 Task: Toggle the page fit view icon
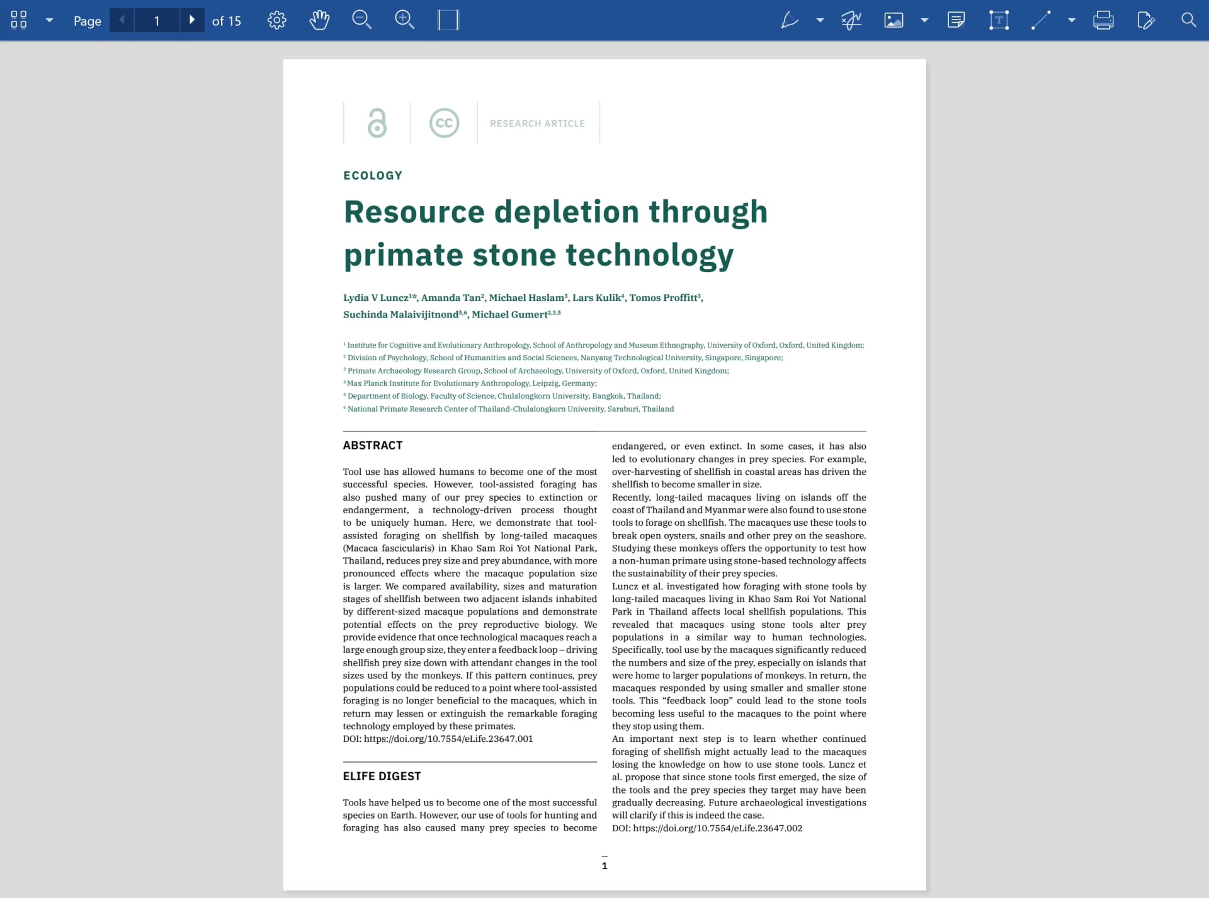(448, 20)
